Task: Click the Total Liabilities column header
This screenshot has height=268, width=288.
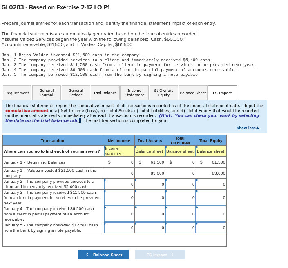Action: (x=181, y=140)
